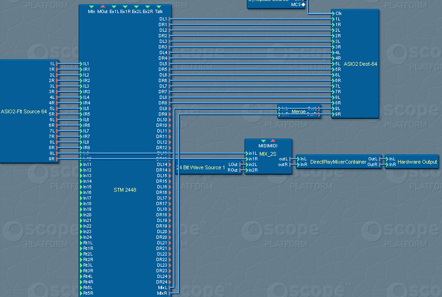
Task: Click the DR4 output port on STM 2448
Action: pos(170,58)
